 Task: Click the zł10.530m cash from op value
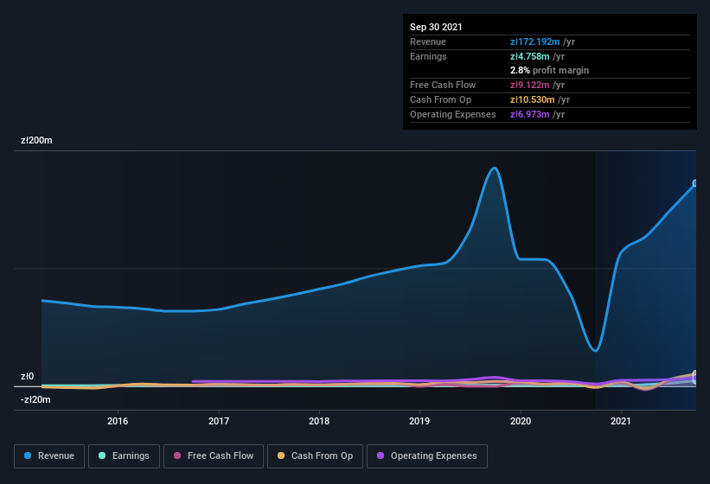point(532,99)
